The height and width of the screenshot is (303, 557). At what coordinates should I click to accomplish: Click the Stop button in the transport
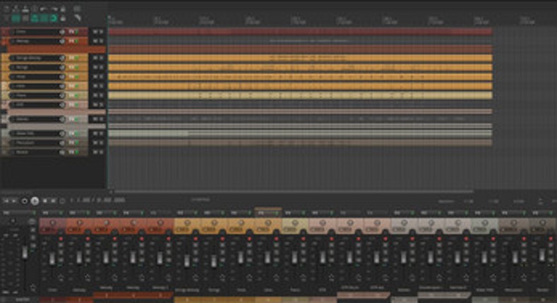[x=44, y=201]
